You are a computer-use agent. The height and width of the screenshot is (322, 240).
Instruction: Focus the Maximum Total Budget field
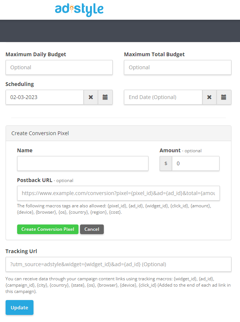pyautogui.click(x=177, y=67)
